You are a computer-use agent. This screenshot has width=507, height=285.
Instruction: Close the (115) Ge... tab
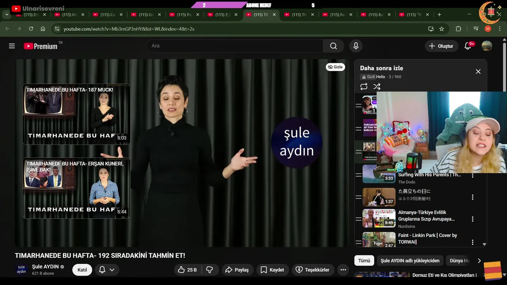159,15
